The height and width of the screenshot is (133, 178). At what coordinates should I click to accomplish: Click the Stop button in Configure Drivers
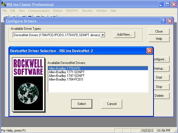161,87
